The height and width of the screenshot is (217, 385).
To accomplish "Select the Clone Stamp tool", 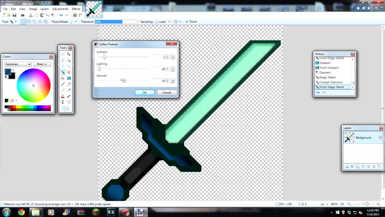I will (x=63, y=96).
